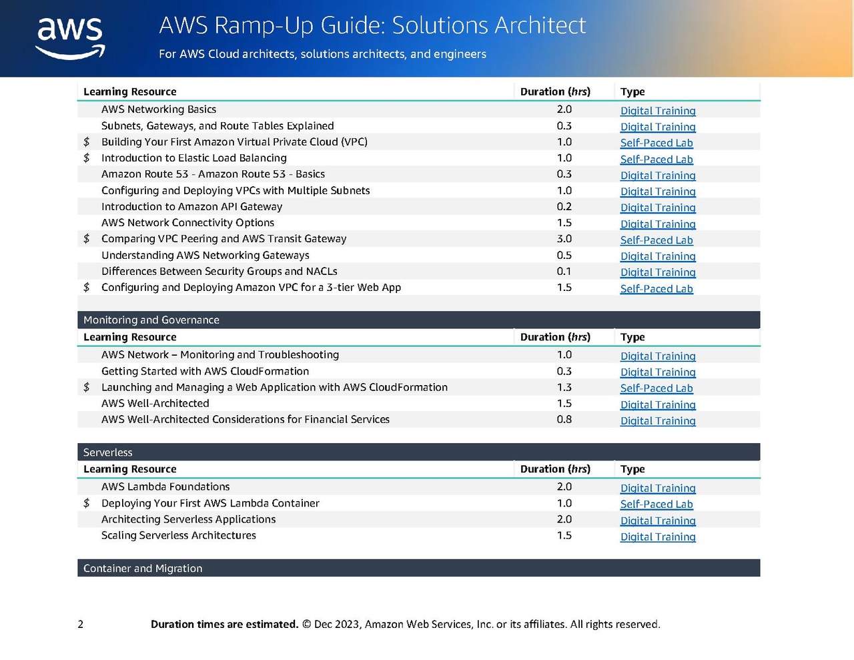Open Self-Paced Lab link for Introduction to Elastic Load Balancing
The height and width of the screenshot is (660, 854).
(x=657, y=159)
